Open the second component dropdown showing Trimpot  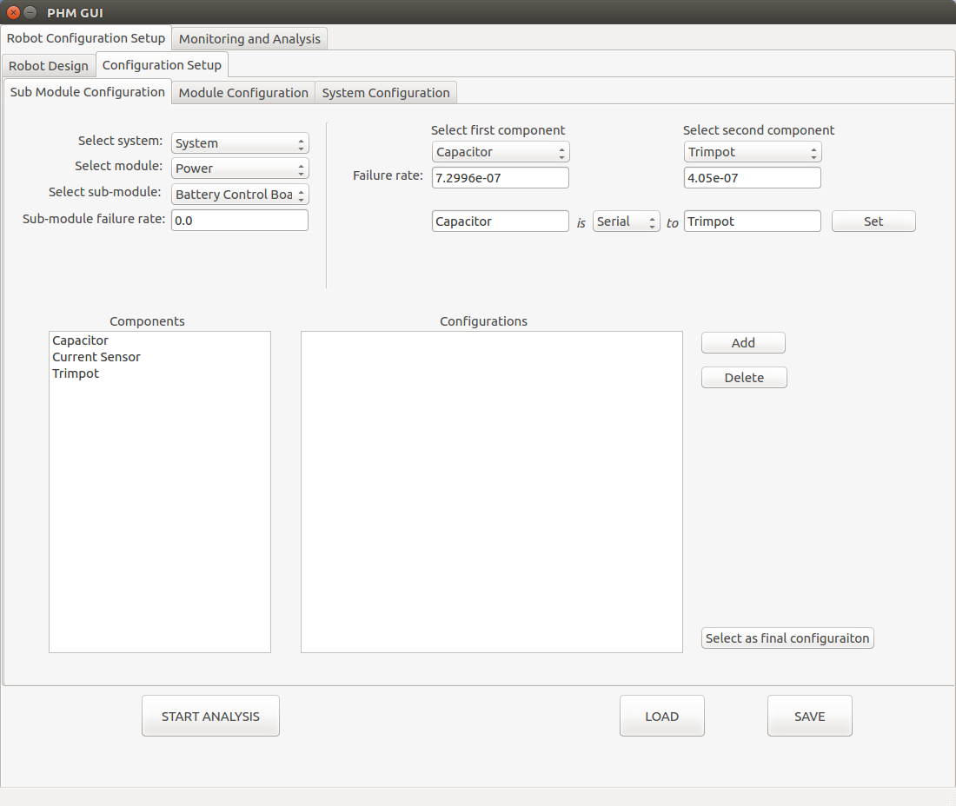(x=753, y=152)
